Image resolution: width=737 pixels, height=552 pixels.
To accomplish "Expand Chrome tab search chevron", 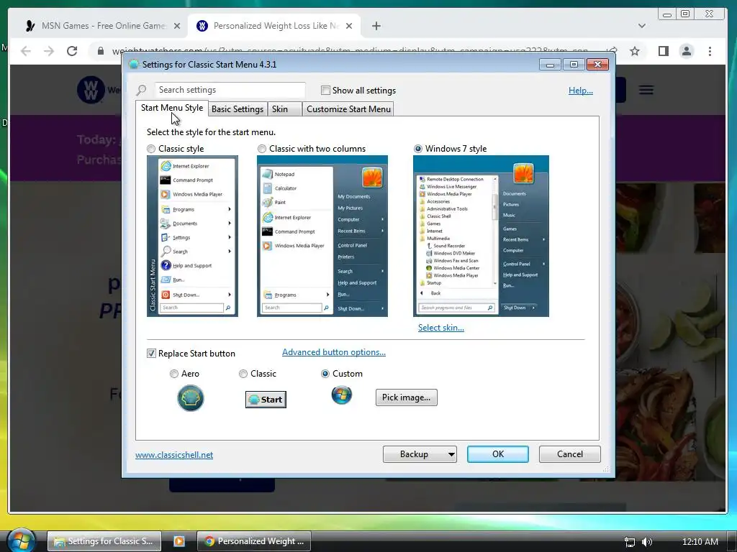I will coord(641,26).
